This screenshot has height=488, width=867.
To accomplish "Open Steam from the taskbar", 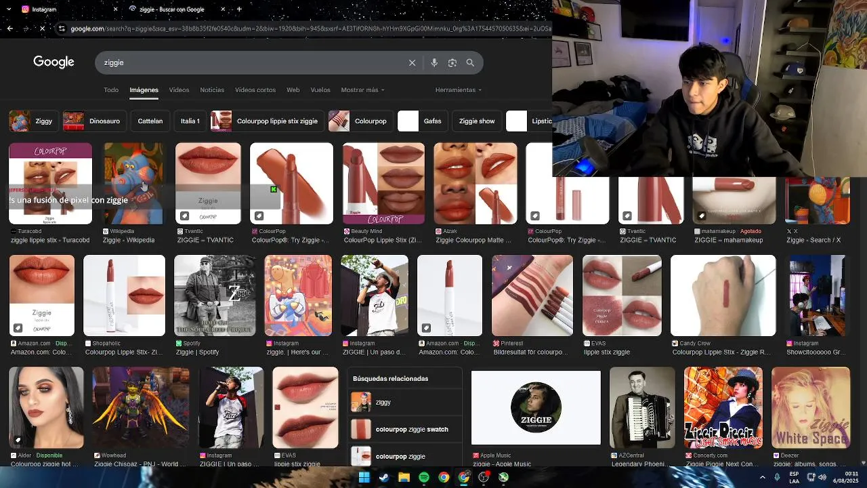I will coord(383,477).
